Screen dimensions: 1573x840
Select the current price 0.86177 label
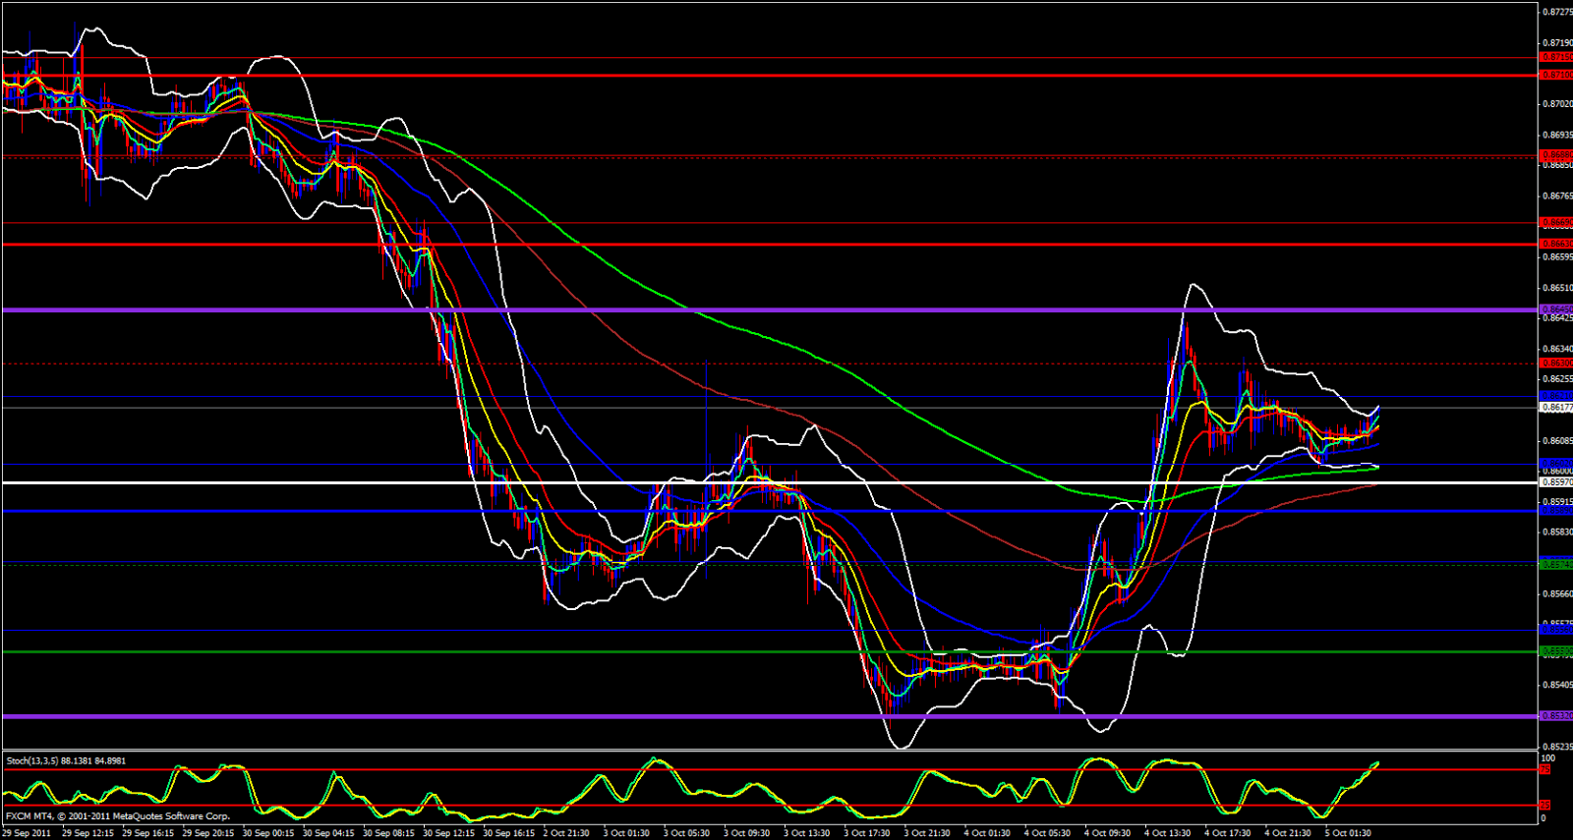[x=1555, y=407]
